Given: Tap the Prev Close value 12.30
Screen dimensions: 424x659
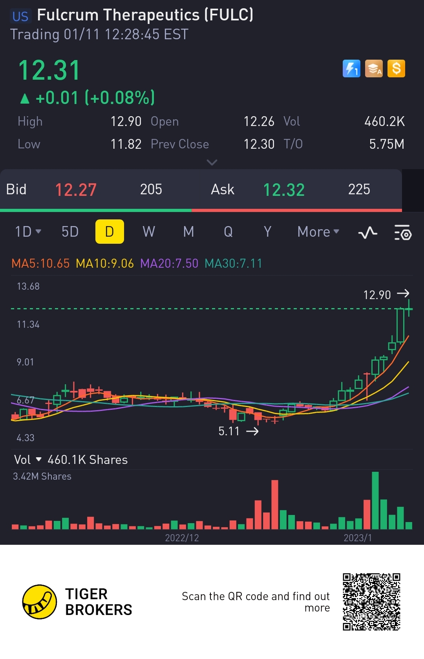Looking at the screenshot, I should [x=259, y=144].
